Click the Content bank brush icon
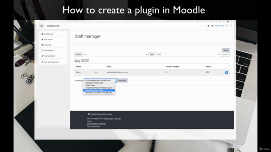Image resolution: width=271 pixels, height=152 pixels. [x=42, y=56]
